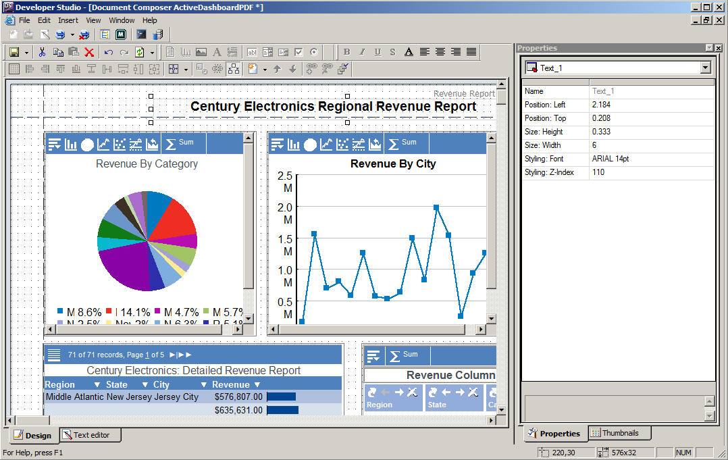Click the move up arrow icon
This screenshot has height=460, width=728.
coord(277,69)
